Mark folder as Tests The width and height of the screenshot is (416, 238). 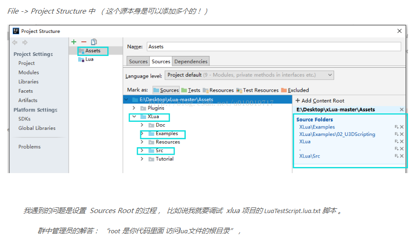[191, 90]
